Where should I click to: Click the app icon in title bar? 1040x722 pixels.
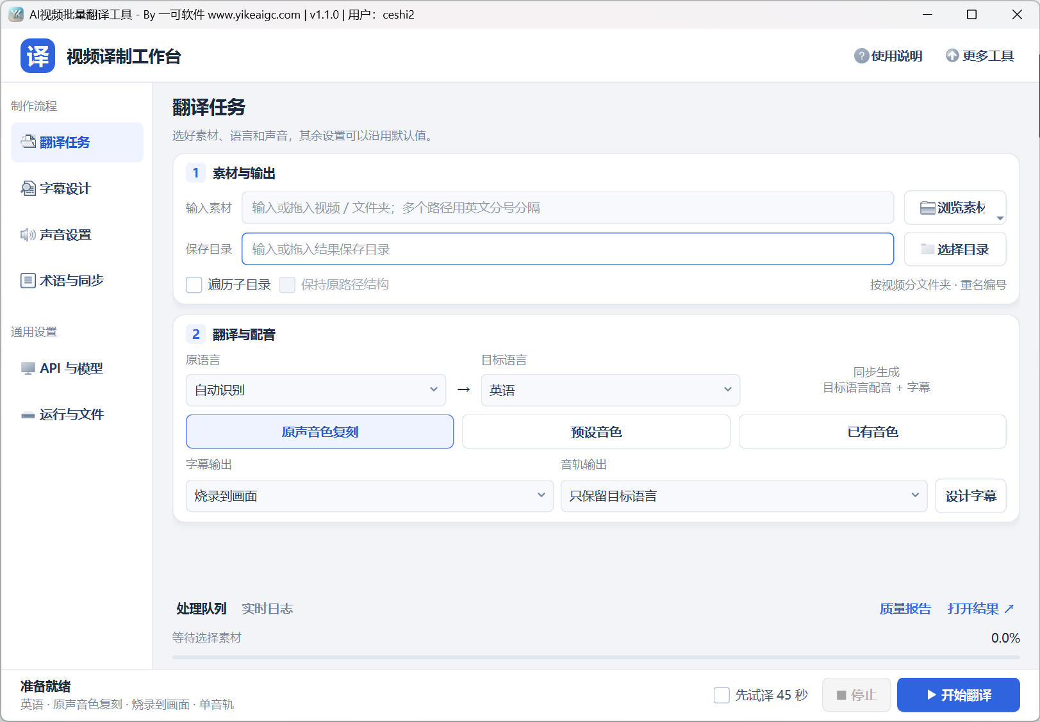[x=16, y=14]
